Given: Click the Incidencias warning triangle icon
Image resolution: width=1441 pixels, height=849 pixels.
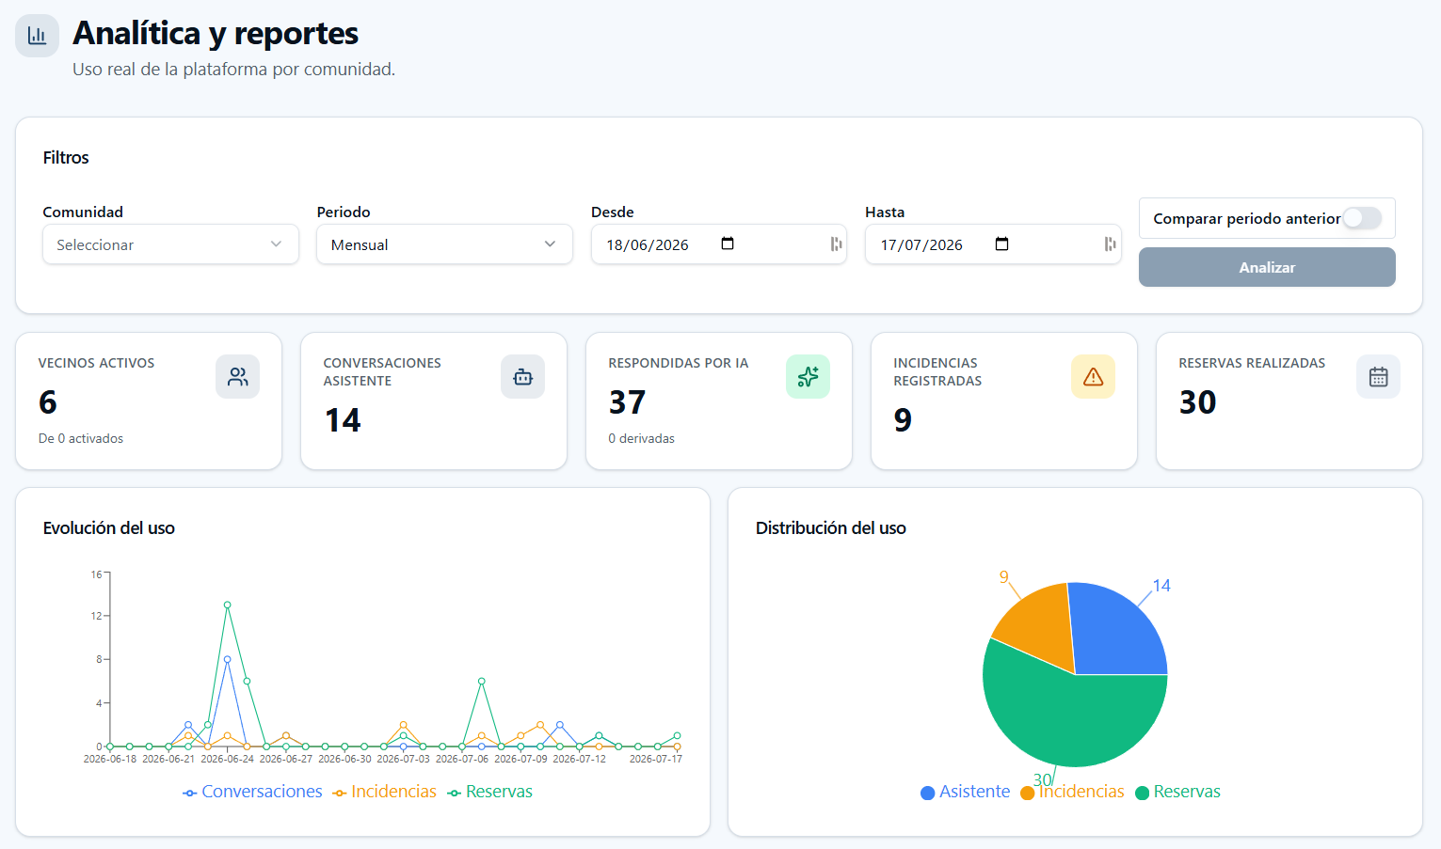Looking at the screenshot, I should click(1093, 377).
